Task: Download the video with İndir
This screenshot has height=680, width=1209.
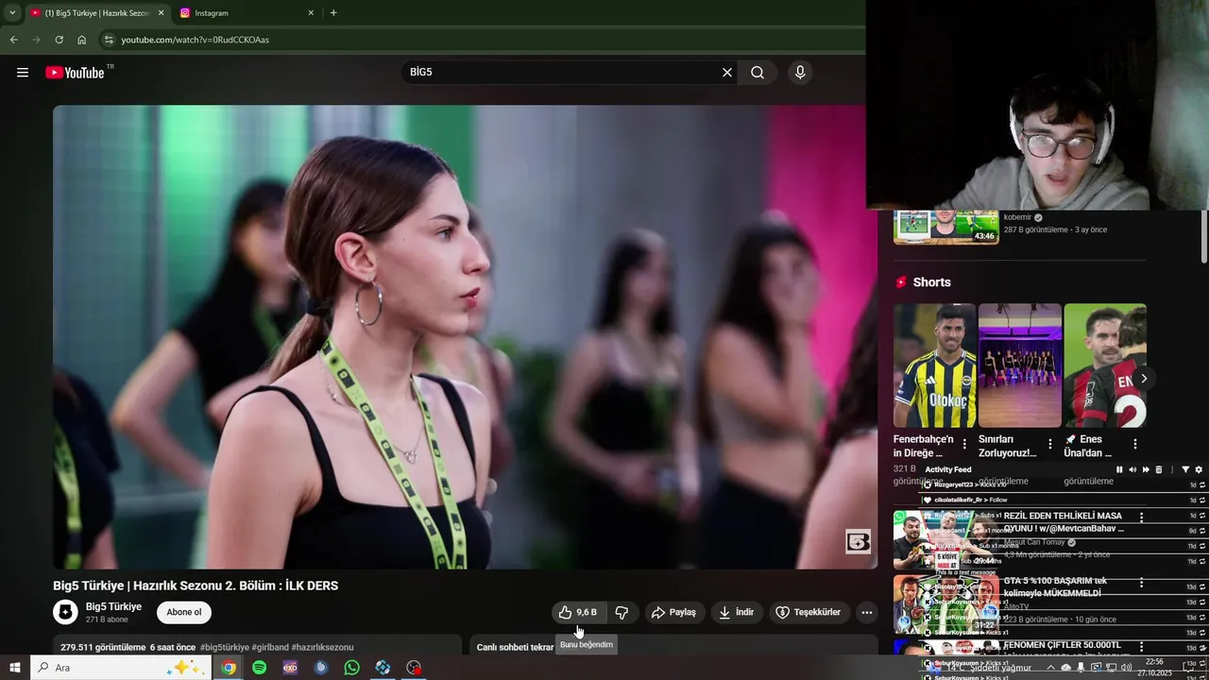Action: point(737,612)
